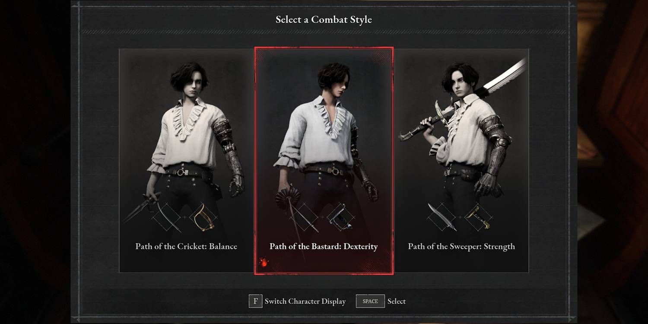Click the greatsword blade icon under Sweeper
This screenshot has width=648, height=324.
click(x=442, y=217)
